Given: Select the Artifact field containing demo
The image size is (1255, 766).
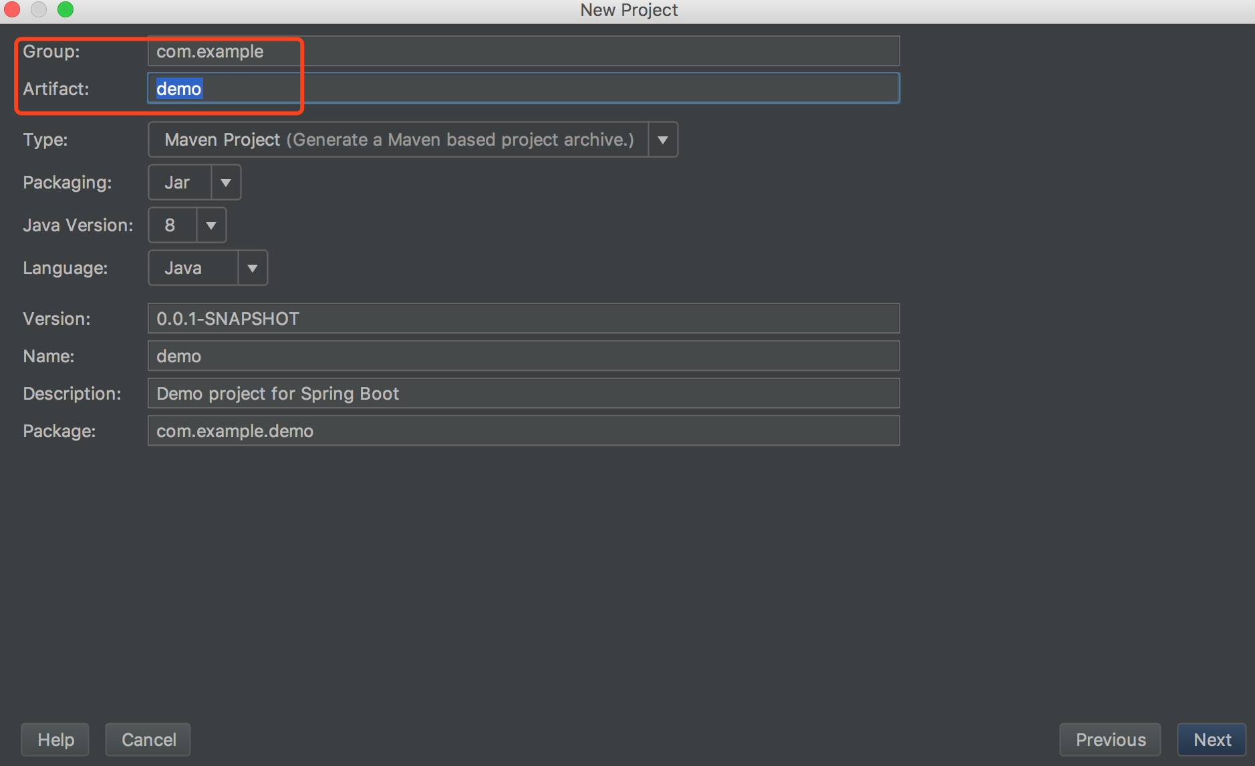Looking at the screenshot, I should 468,88.
